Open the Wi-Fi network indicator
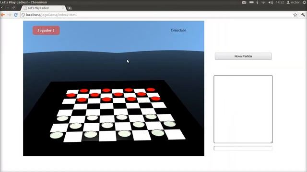Image resolution: width=307 pixels, height=172 pixels. pyautogui.click(x=263, y=2)
